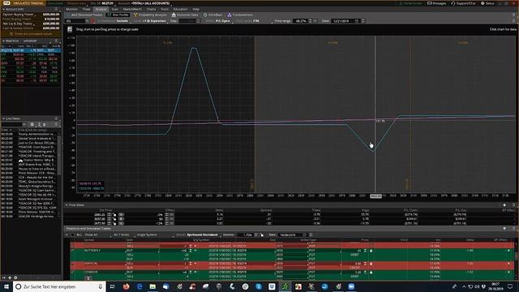Image resolution: width=519 pixels, height=292 pixels.
Task: Toggle the ALL checkbox in positions toolbar
Action: pos(72,234)
